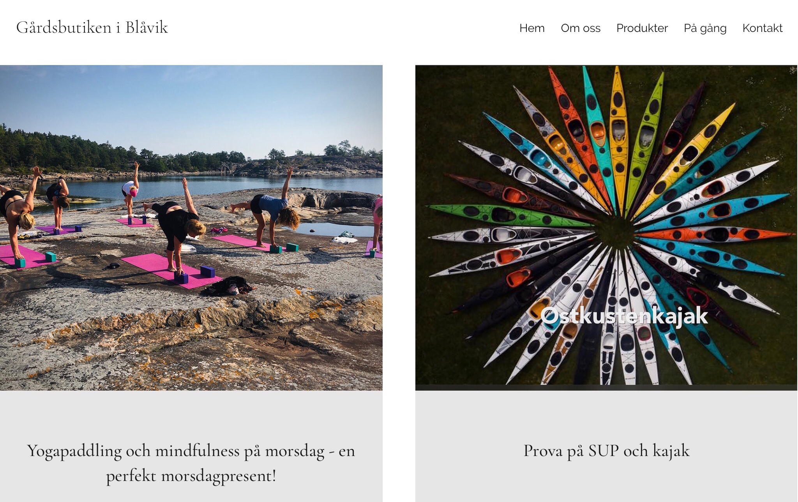798x502 pixels.
Task: Open the På gång section
Action: 705,28
